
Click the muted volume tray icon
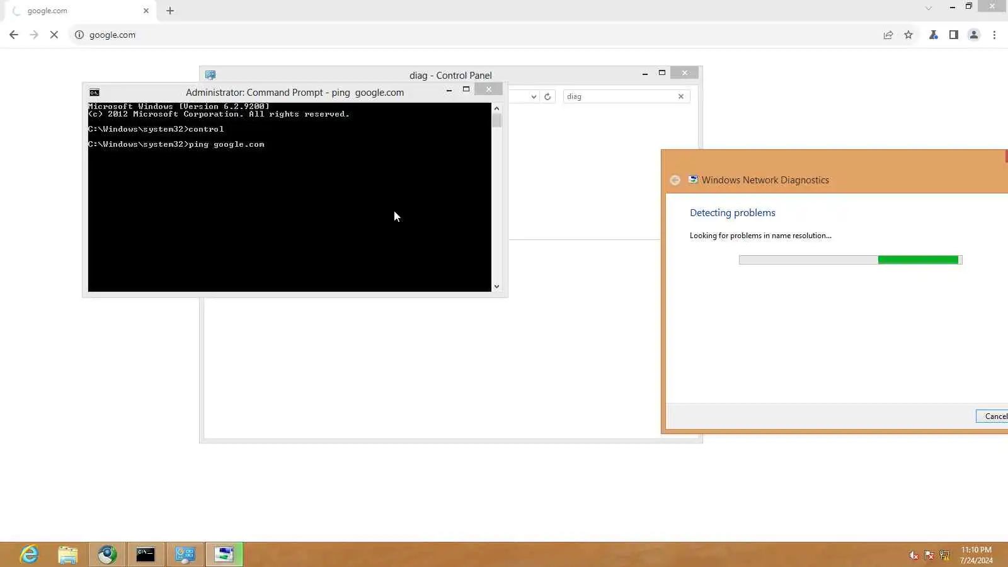point(914,555)
